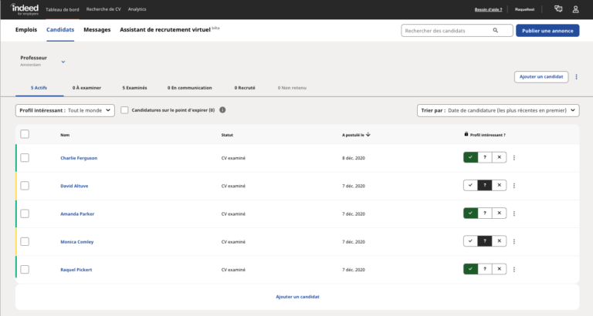Viewport: 593px width, 316px height.
Task: Switch to the Messages tab
Action: click(x=97, y=30)
